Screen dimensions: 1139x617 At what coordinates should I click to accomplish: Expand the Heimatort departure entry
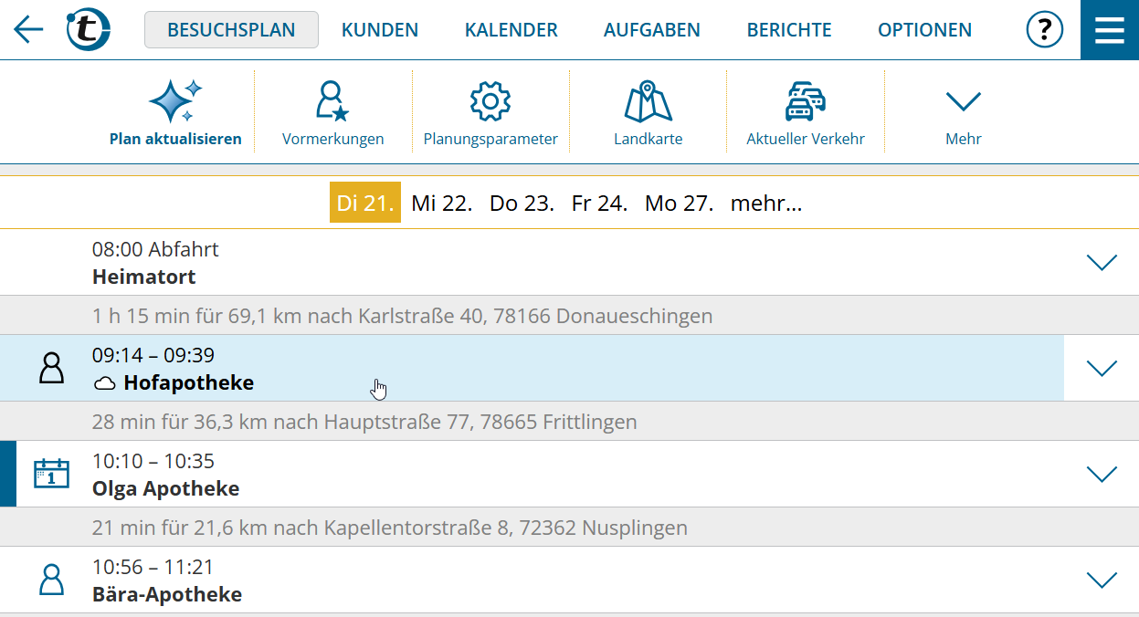coord(1102,263)
